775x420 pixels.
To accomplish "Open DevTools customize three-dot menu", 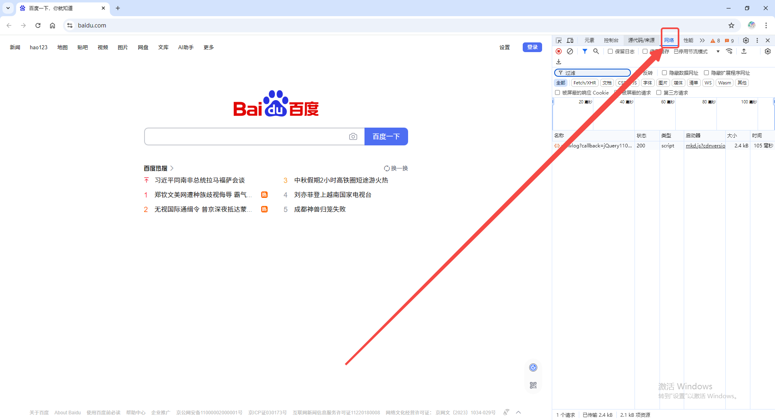I will (757, 40).
